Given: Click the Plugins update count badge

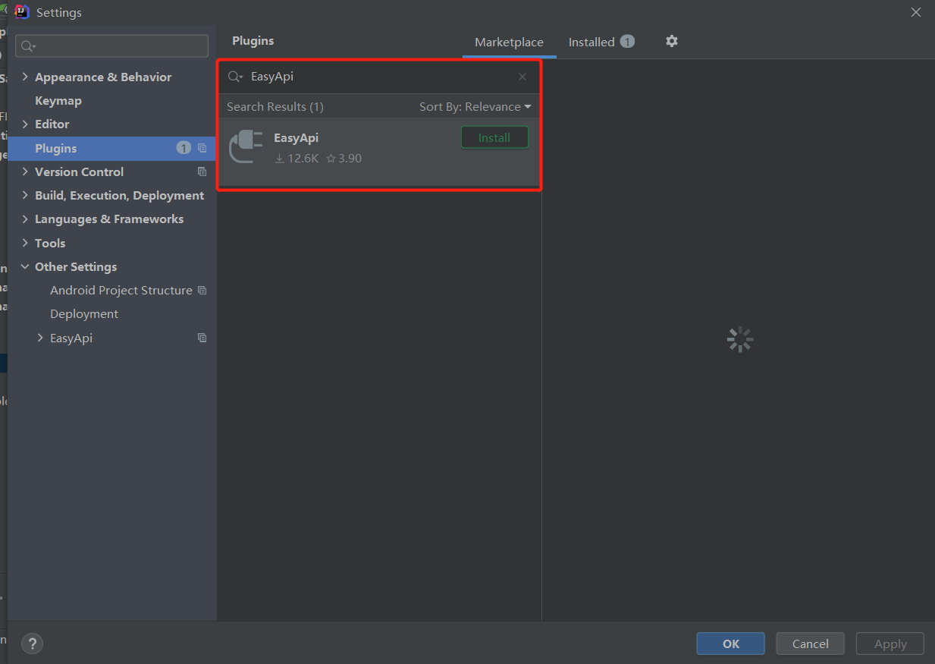Looking at the screenshot, I should point(184,148).
